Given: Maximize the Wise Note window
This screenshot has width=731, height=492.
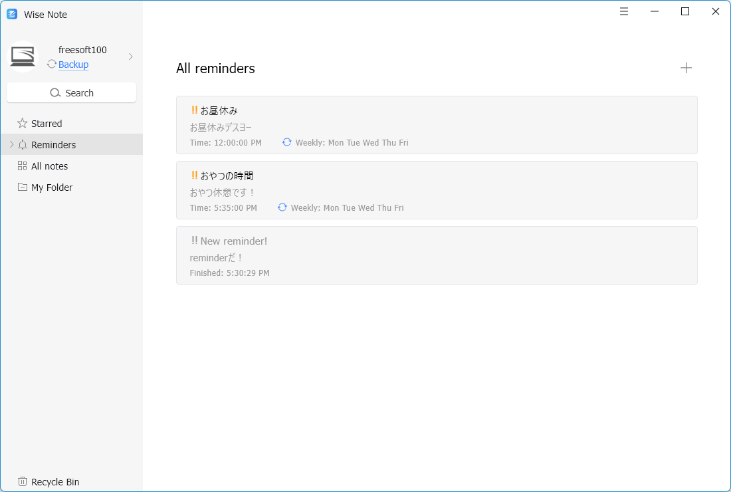Looking at the screenshot, I should 685,11.
